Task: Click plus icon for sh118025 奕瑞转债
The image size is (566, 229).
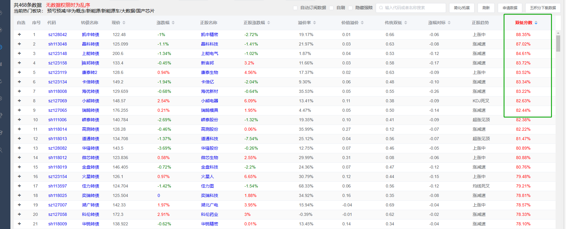Action: click(x=19, y=195)
